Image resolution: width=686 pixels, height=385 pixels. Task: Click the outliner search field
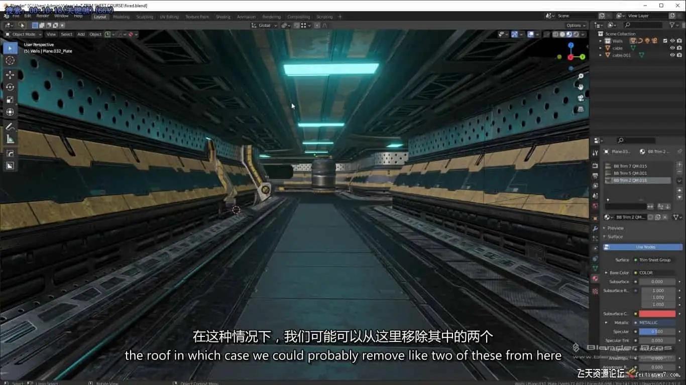point(643,25)
